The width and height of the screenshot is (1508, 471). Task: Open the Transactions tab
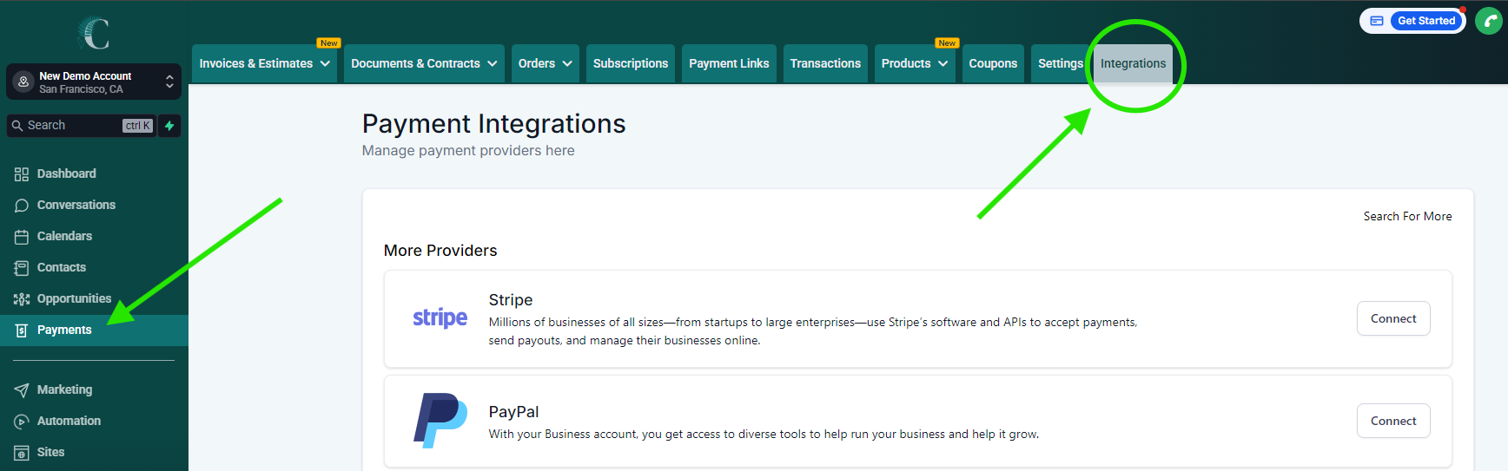825,63
